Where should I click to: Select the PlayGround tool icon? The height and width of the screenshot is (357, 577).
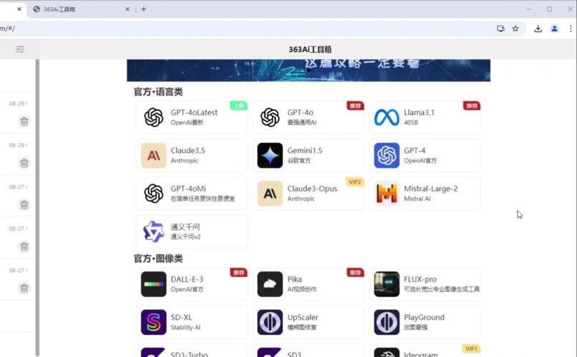387,322
